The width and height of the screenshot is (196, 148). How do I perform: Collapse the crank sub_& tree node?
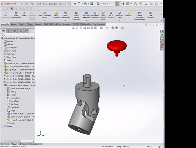pos(2,85)
